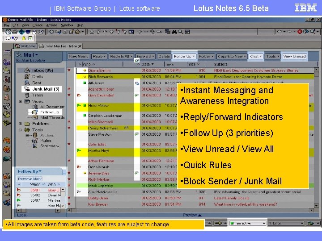322x241 pixels.
Task: Click the plus expand toolbar icon
Action: 140,32
